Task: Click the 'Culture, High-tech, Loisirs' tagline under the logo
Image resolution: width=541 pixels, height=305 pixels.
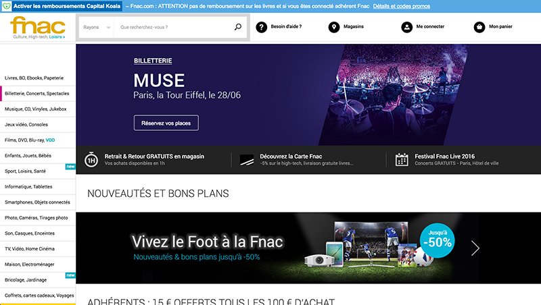Action: [x=39, y=37]
